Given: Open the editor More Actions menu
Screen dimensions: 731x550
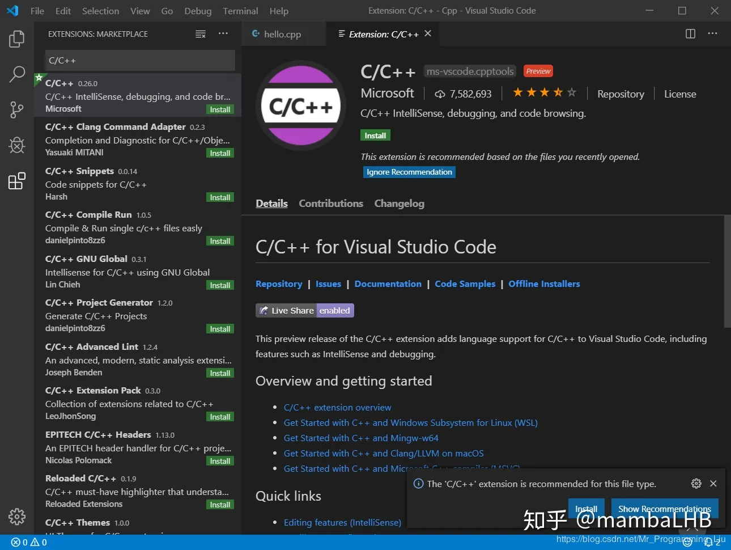Looking at the screenshot, I should pyautogui.click(x=712, y=33).
